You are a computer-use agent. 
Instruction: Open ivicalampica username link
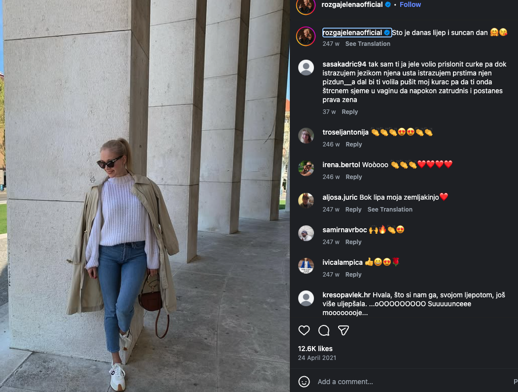[343, 262]
